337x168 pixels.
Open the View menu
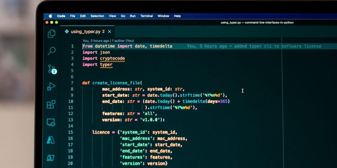pyautogui.click(x=112, y=16)
